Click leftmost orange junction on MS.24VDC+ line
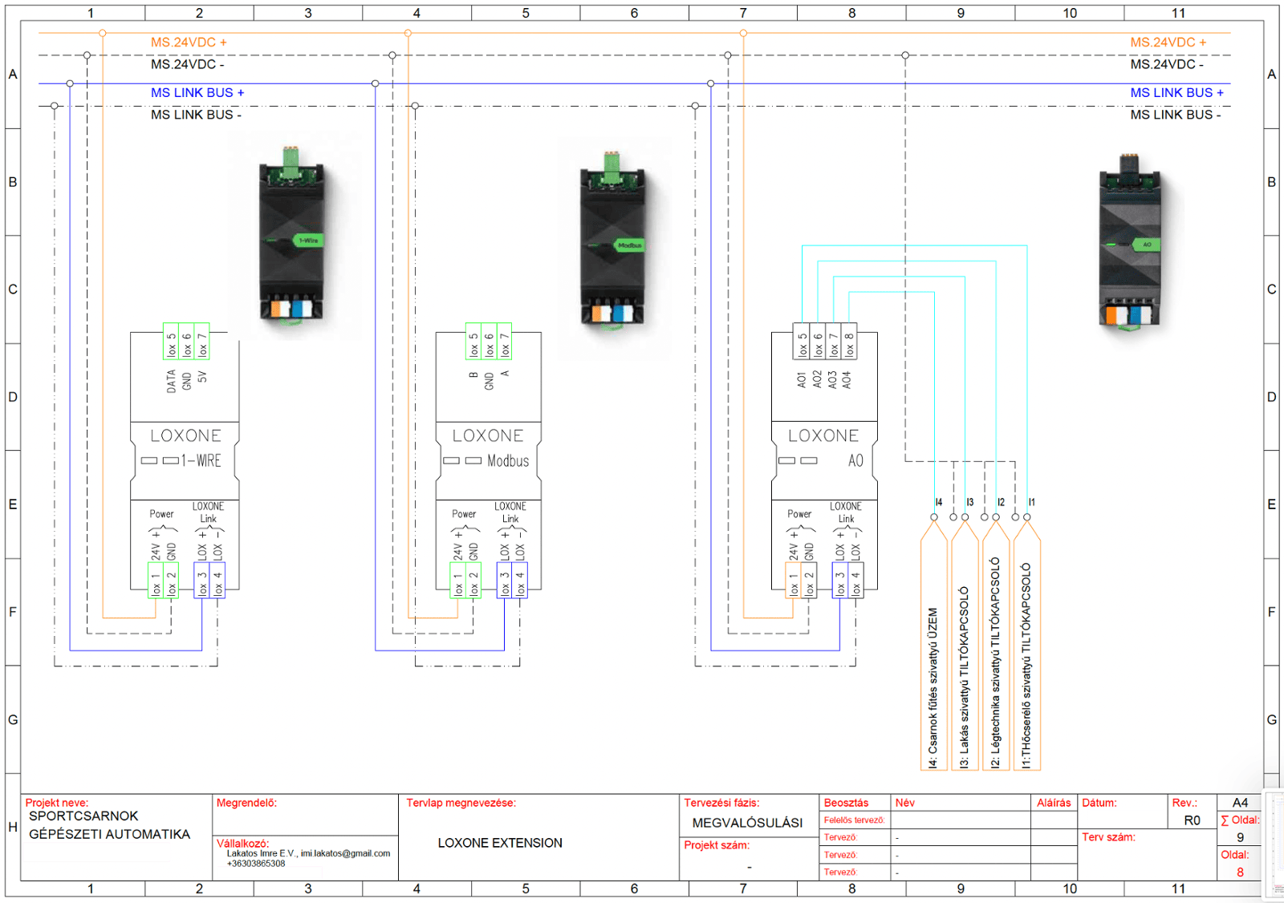 (x=102, y=33)
